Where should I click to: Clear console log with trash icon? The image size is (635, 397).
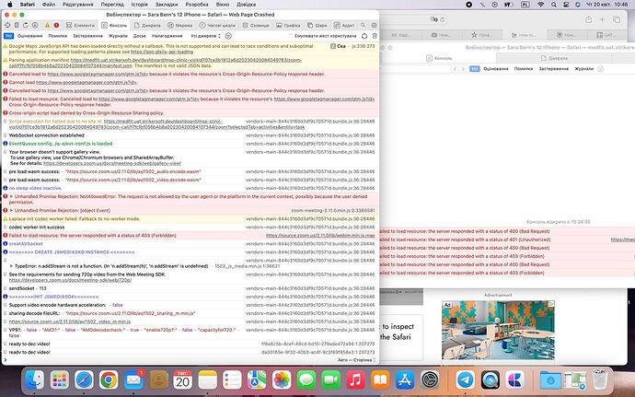(x=375, y=36)
